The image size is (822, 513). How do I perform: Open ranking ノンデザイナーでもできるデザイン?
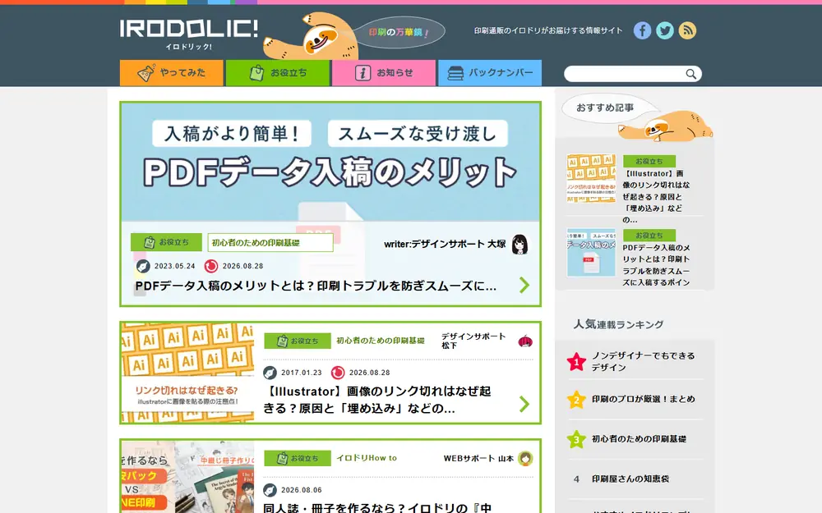pyautogui.click(x=644, y=362)
